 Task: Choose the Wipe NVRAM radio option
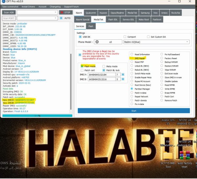pos(162,70)
